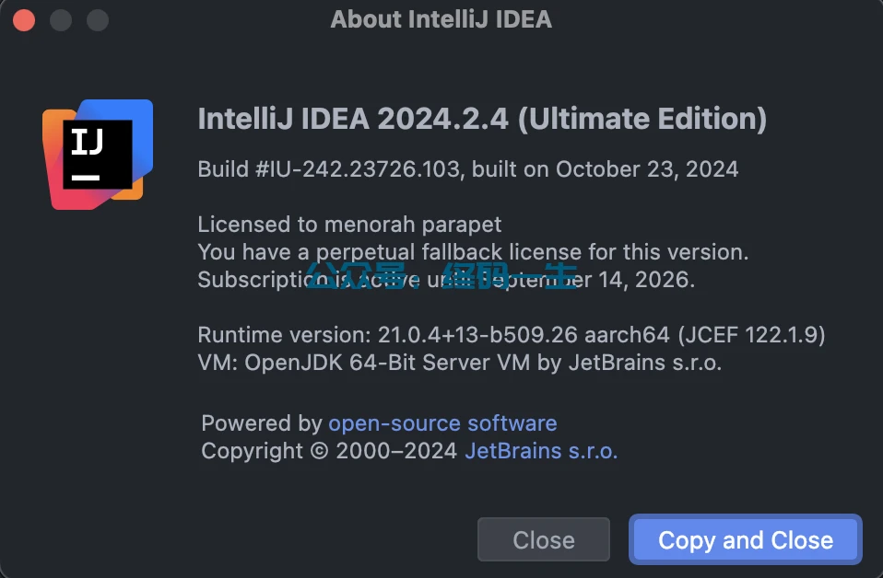The height and width of the screenshot is (578, 883).
Task: Click the Build #IU-242.23726.103 line
Action: [x=467, y=169]
